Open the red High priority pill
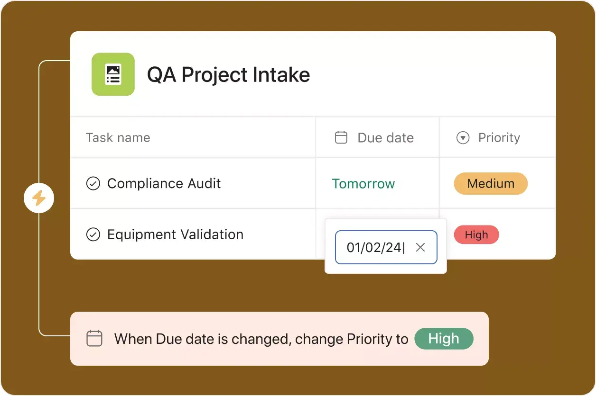 click(x=476, y=235)
